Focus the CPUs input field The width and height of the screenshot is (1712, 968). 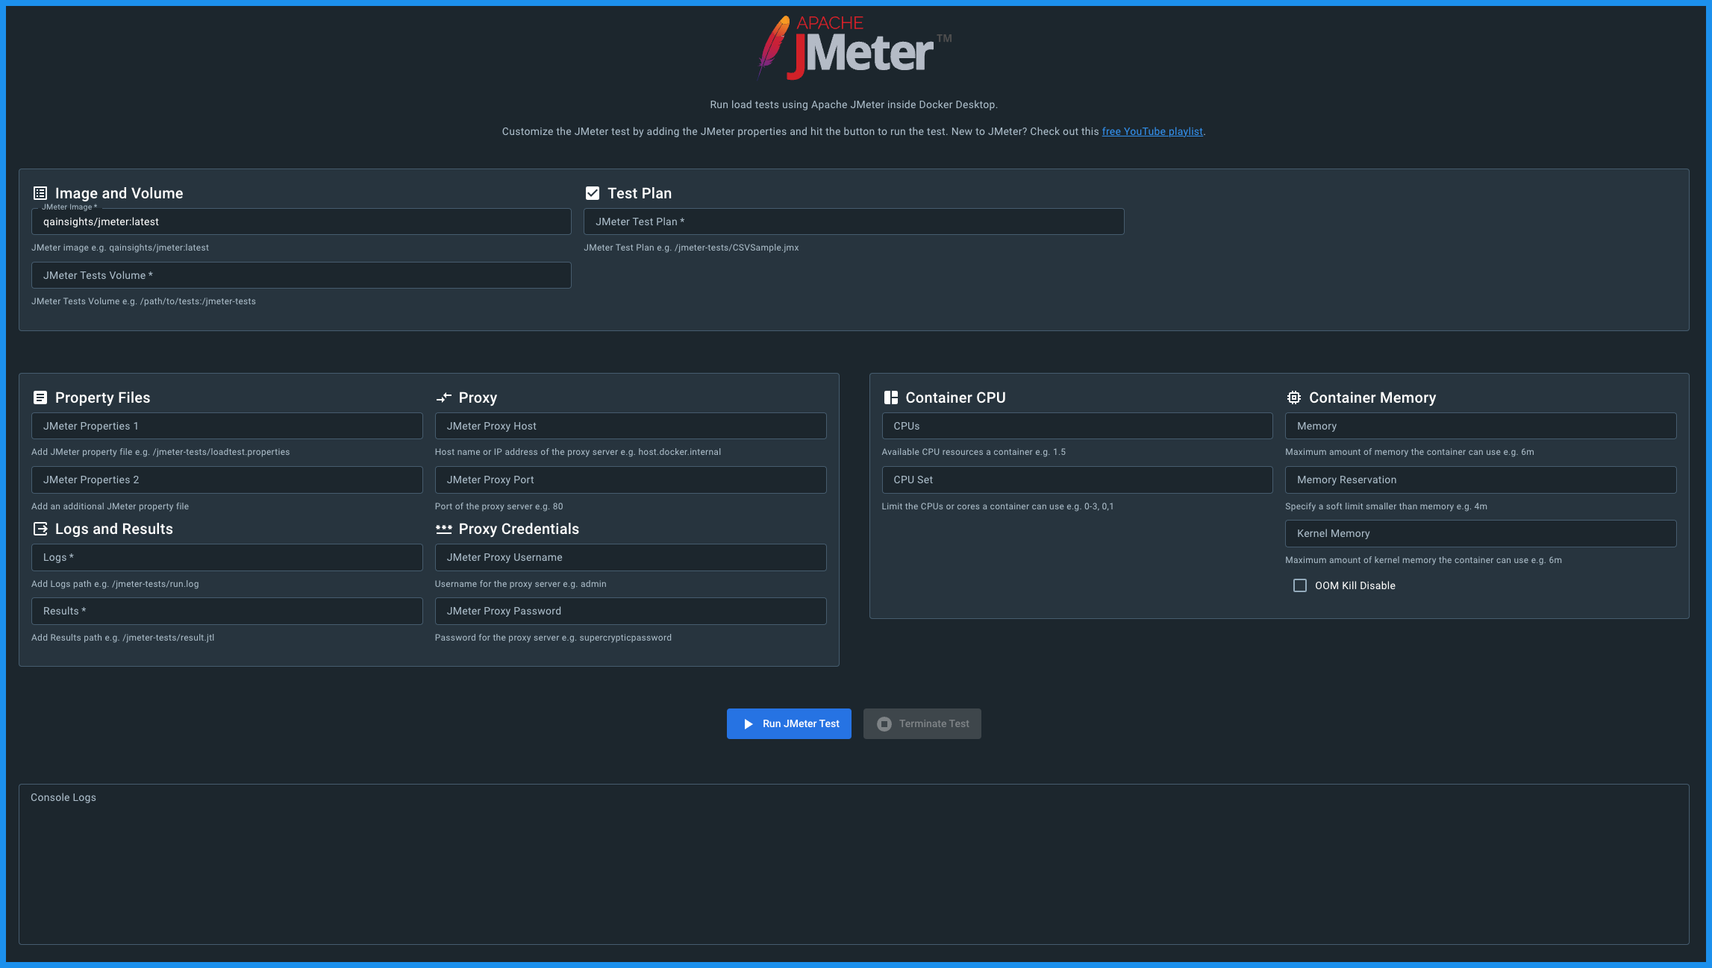pyautogui.click(x=1077, y=426)
